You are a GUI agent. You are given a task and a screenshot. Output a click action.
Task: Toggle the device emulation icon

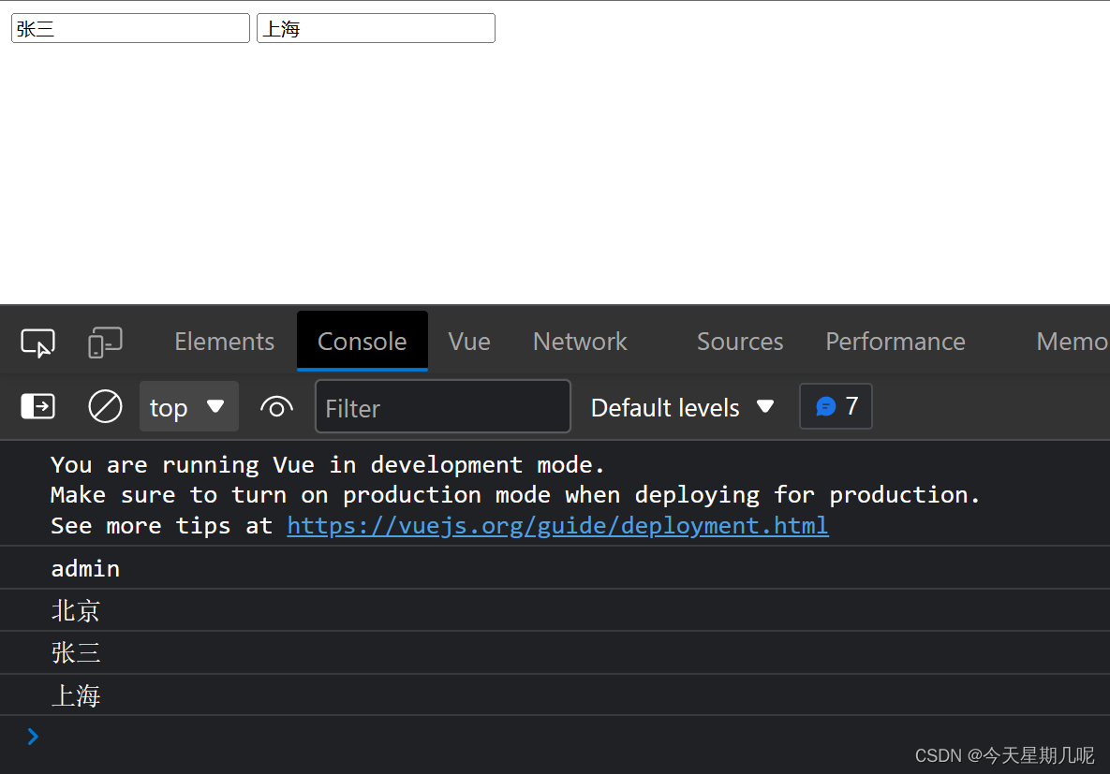(x=104, y=342)
